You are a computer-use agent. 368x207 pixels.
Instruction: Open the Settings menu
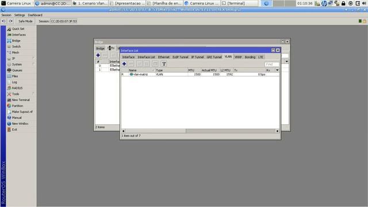[x=20, y=15]
